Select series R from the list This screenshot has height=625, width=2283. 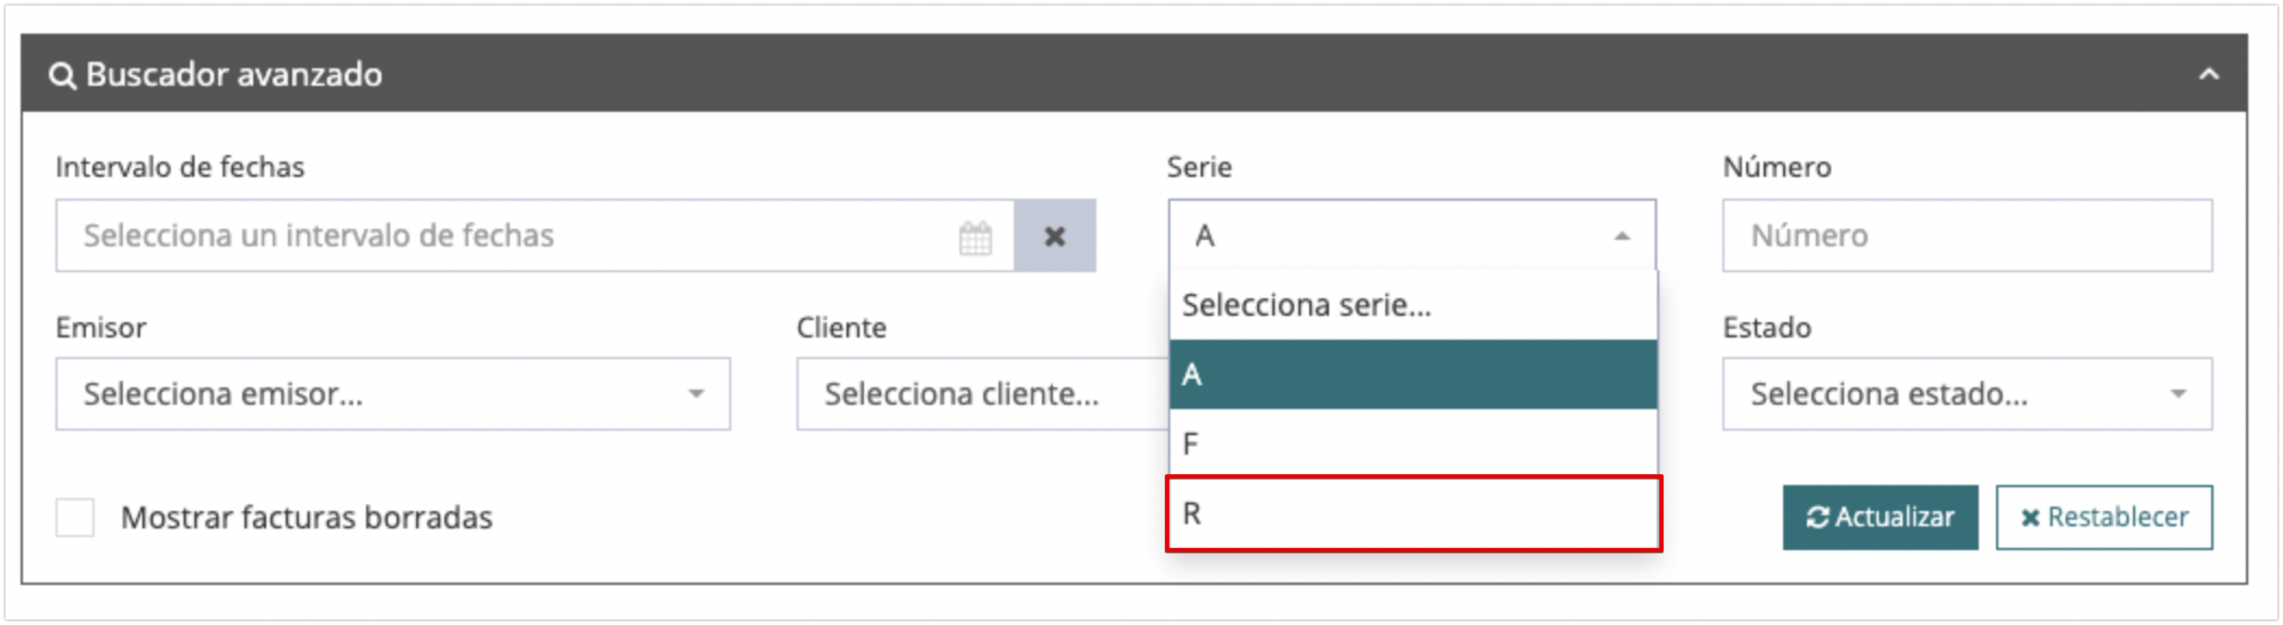[x=1413, y=513]
